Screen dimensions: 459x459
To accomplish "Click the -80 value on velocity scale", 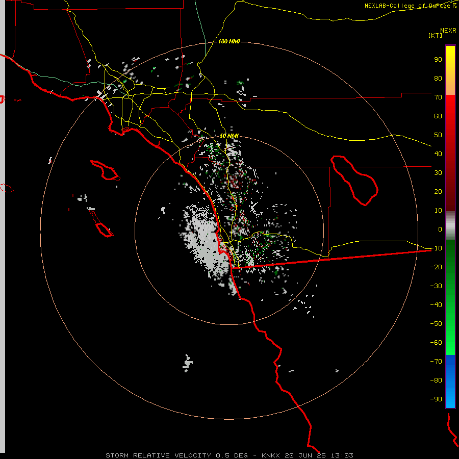I will pyautogui.click(x=436, y=380).
